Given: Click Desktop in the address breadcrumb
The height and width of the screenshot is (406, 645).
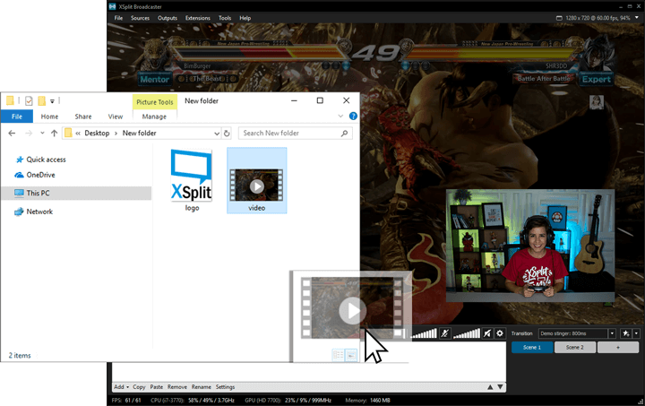Looking at the screenshot, I should click(x=97, y=133).
